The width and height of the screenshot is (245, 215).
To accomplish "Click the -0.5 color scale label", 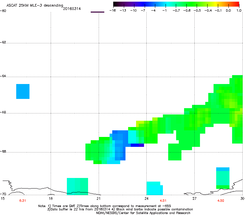I will (197, 11).
